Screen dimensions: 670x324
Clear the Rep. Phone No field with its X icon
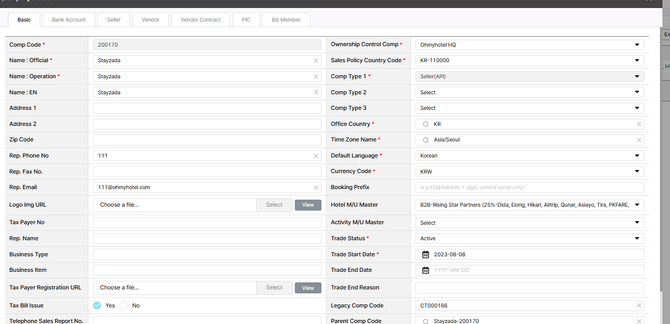pos(316,156)
